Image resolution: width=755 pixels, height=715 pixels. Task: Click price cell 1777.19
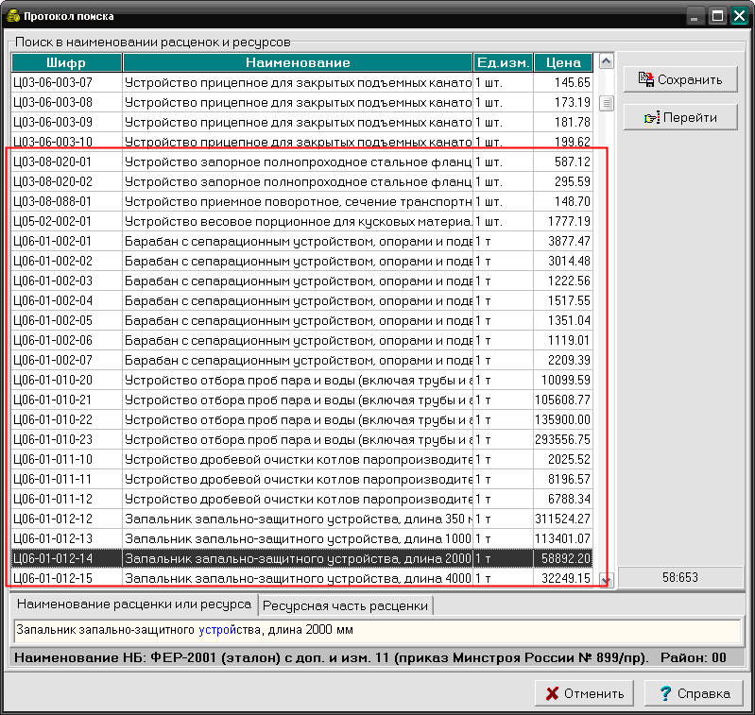click(563, 221)
